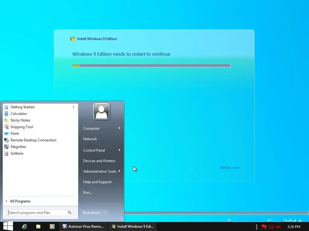
Task: Click the Windows Start button
Action: coord(8,226)
